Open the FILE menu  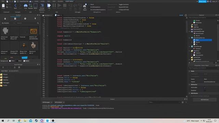coord(3,1)
